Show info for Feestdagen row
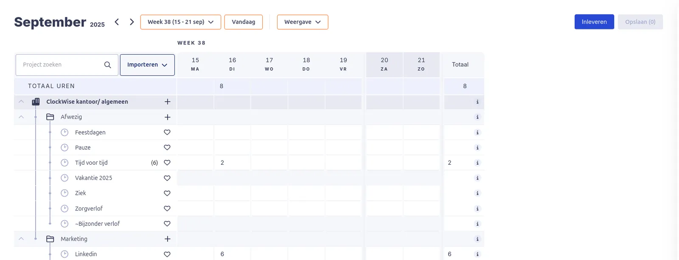 [477, 133]
